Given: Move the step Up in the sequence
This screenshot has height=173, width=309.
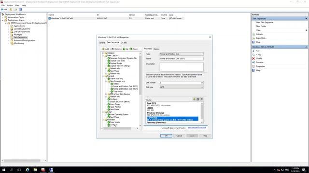Looking at the screenshot, I should (x=126, y=49).
